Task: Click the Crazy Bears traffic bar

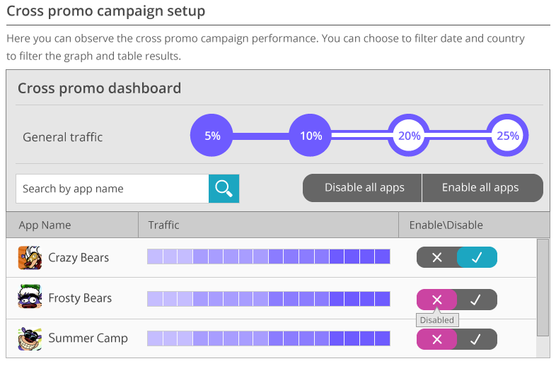Action: coord(269,257)
